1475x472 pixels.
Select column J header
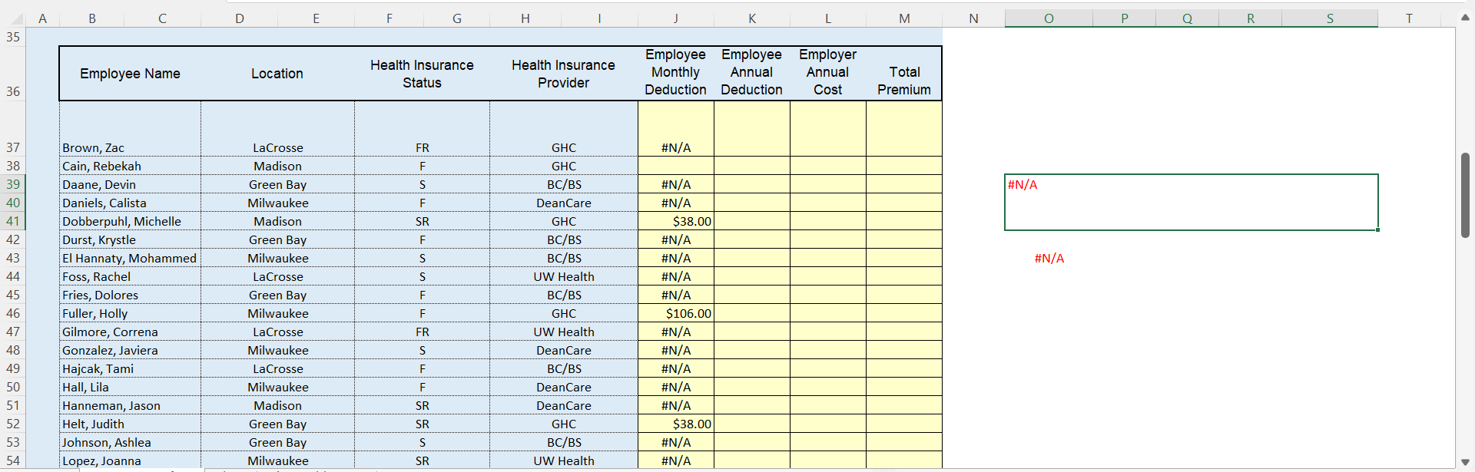pyautogui.click(x=675, y=18)
